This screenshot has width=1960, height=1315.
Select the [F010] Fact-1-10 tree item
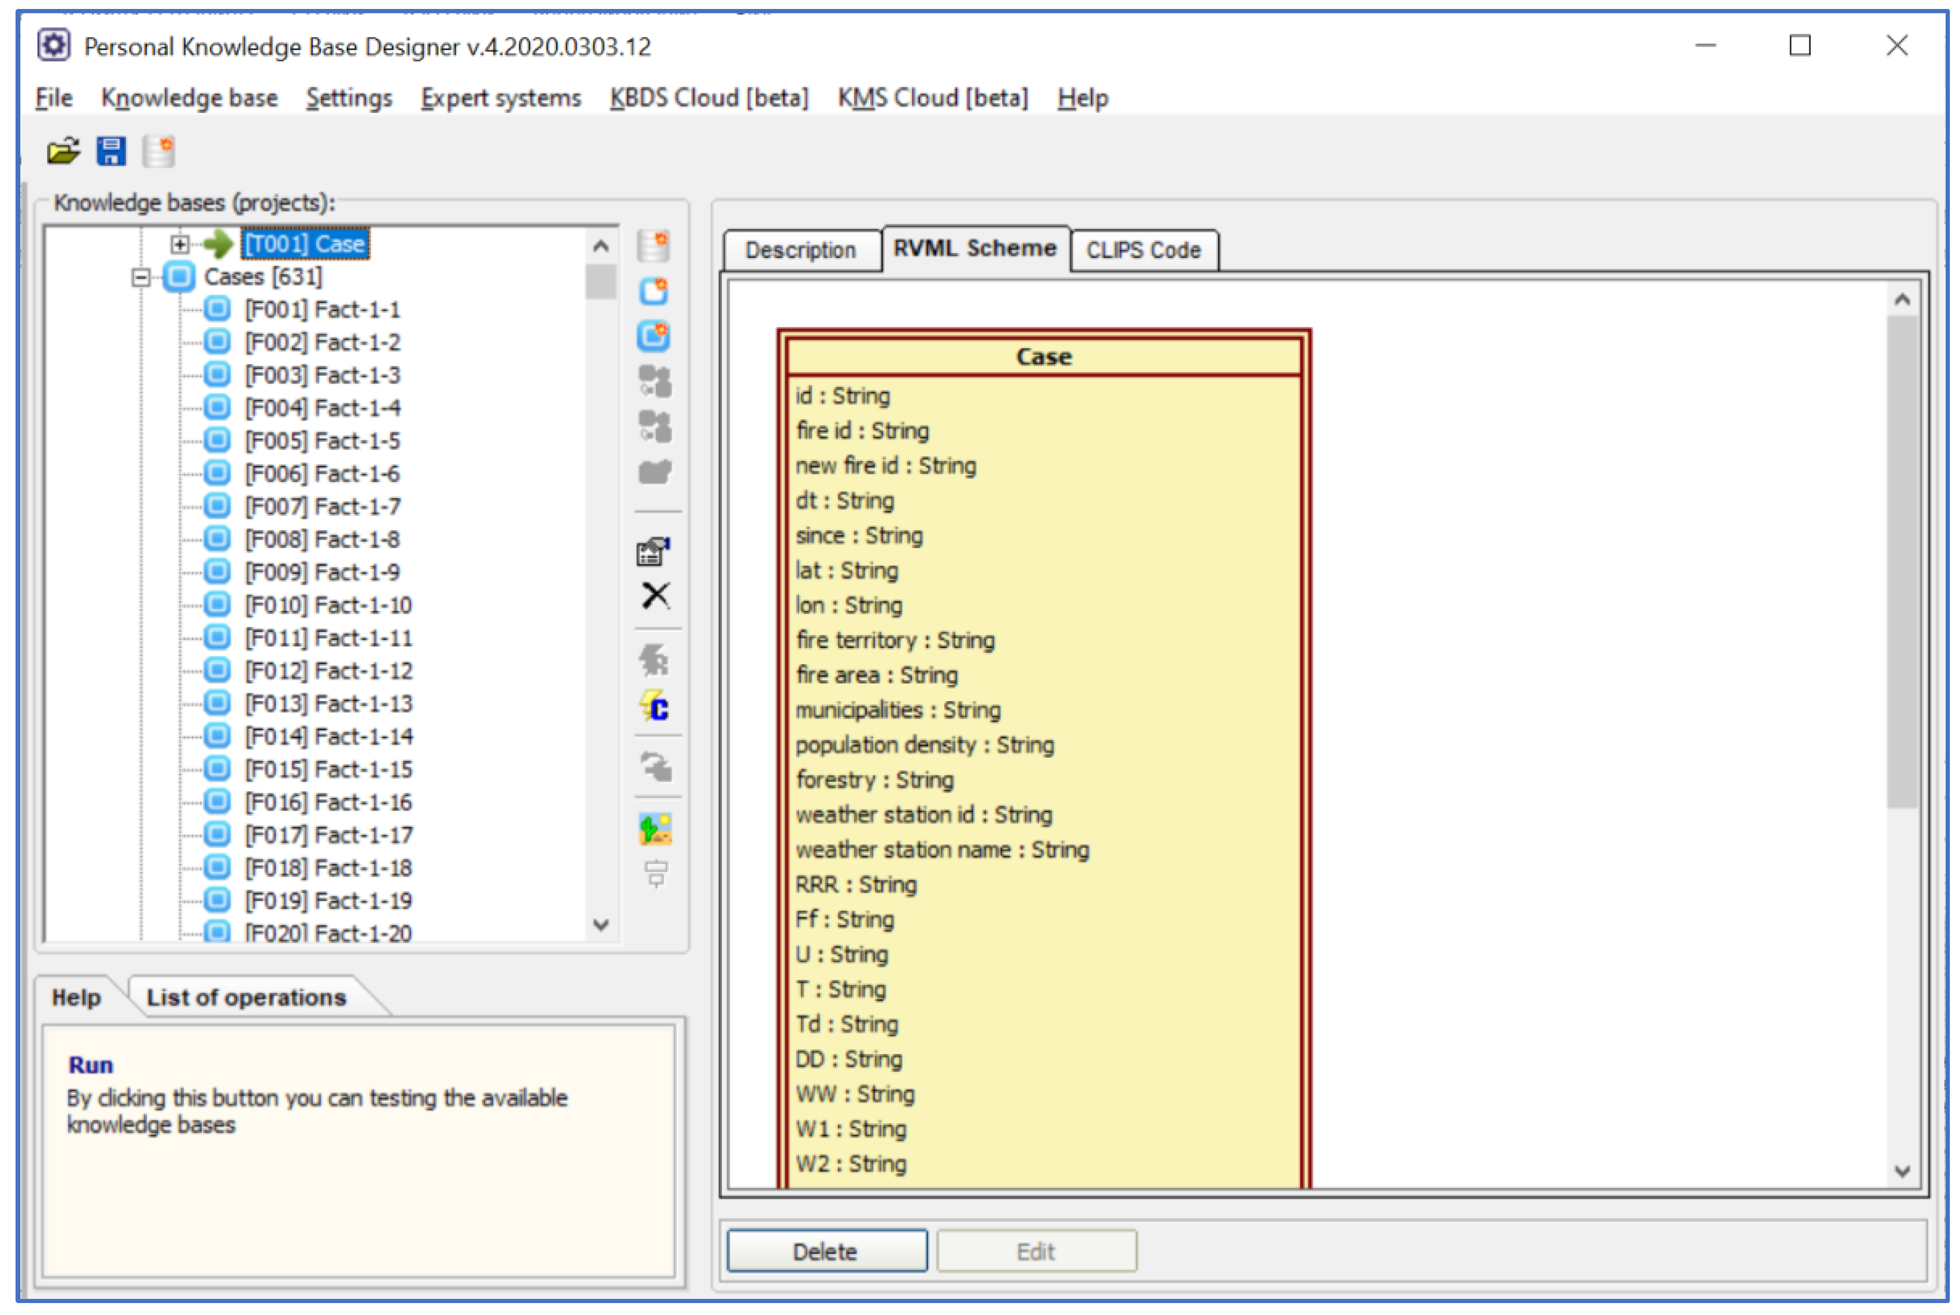coord(328,605)
